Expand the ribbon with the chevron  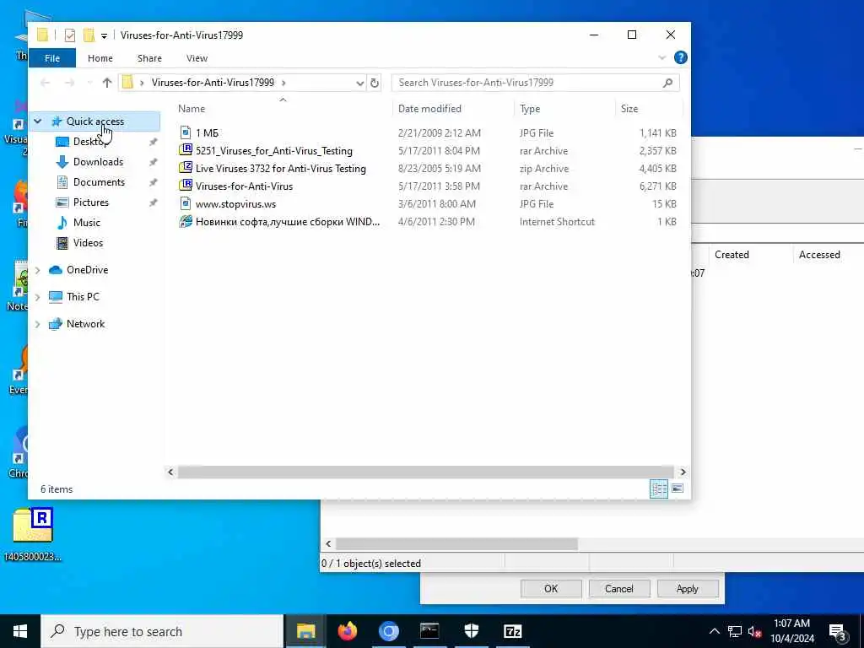tap(661, 57)
